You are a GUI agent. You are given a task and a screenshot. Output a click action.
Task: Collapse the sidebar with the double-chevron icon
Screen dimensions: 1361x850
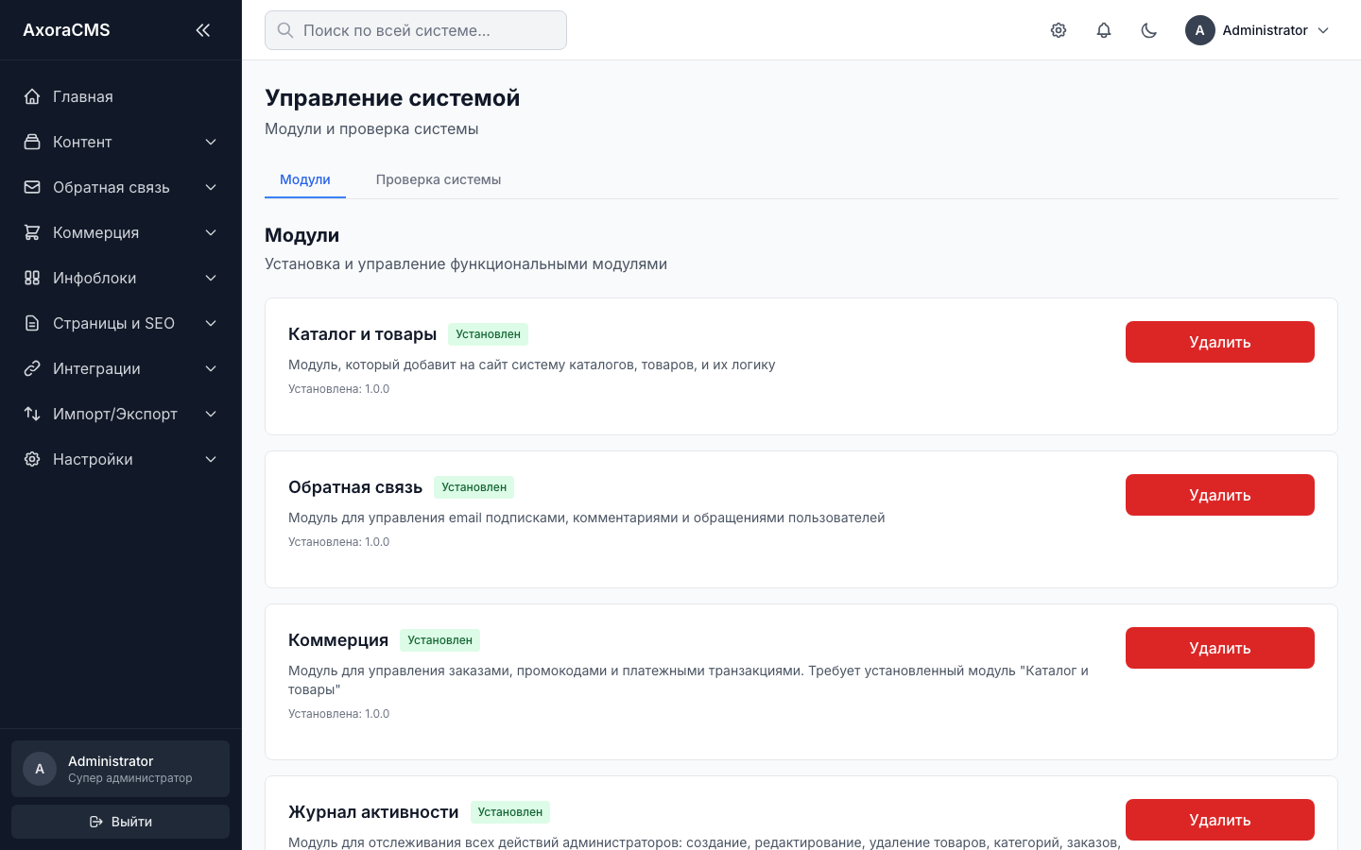point(203,30)
